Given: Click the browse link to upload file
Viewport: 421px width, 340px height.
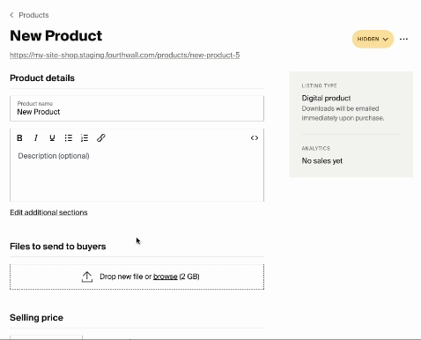Looking at the screenshot, I should pyautogui.click(x=166, y=277).
